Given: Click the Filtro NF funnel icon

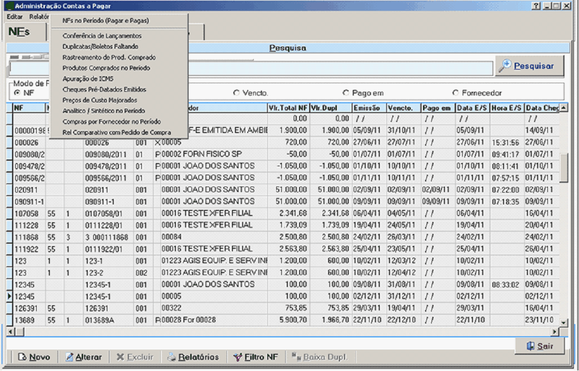Looking at the screenshot, I should (x=238, y=357).
